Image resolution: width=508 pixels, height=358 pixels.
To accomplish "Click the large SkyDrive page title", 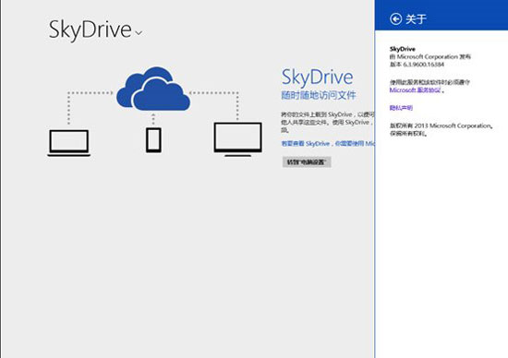I will tap(91, 30).
